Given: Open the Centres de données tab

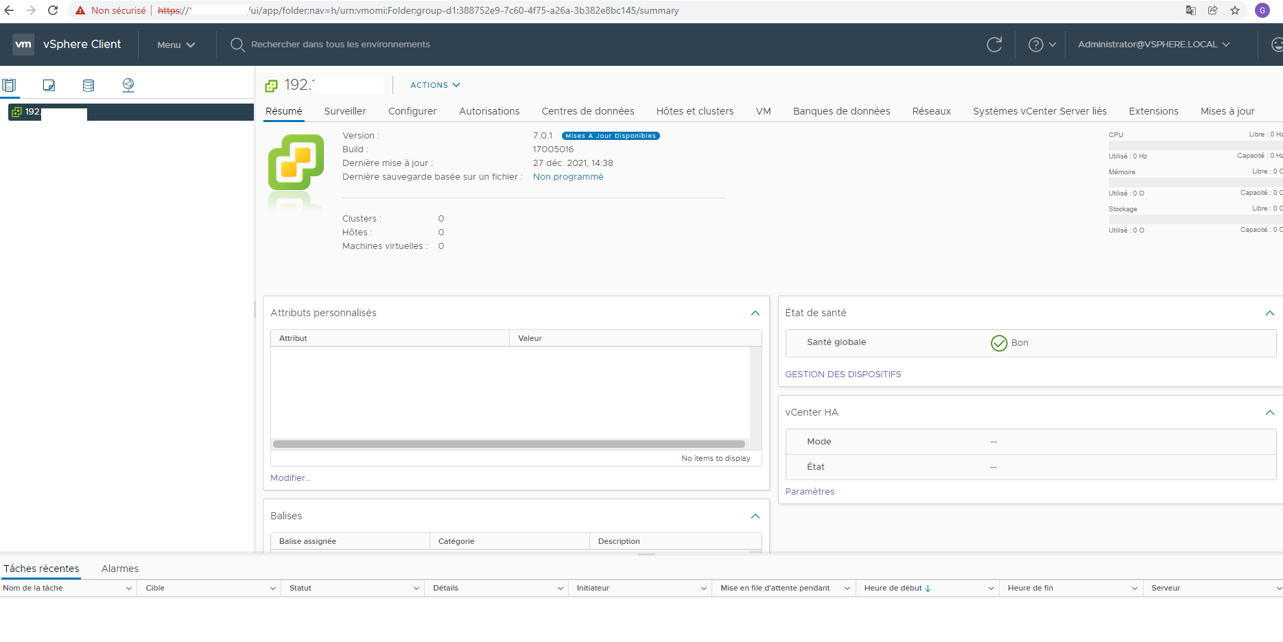Looking at the screenshot, I should 588,111.
